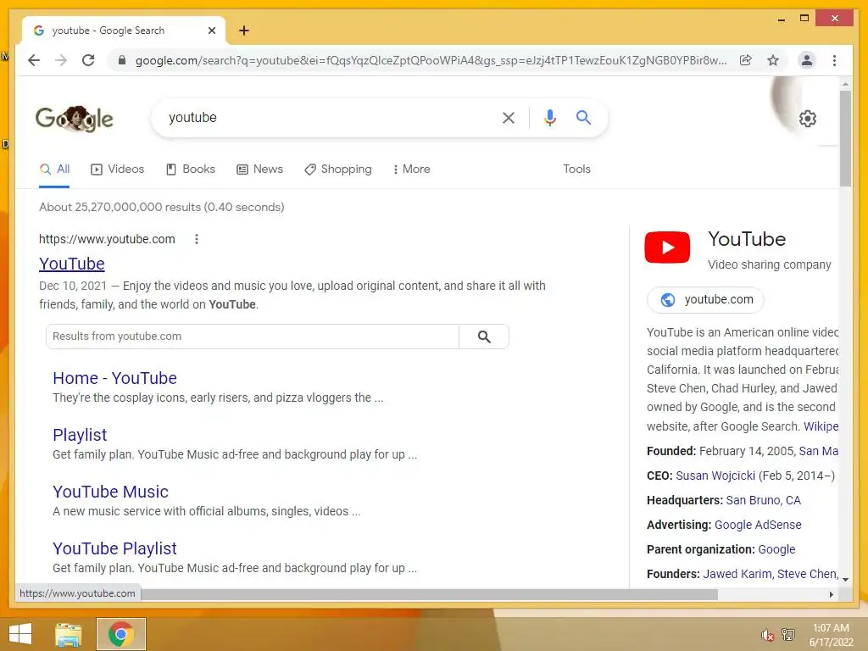Bookmark this page with the star icon
The height and width of the screenshot is (651, 868).
[x=773, y=60]
